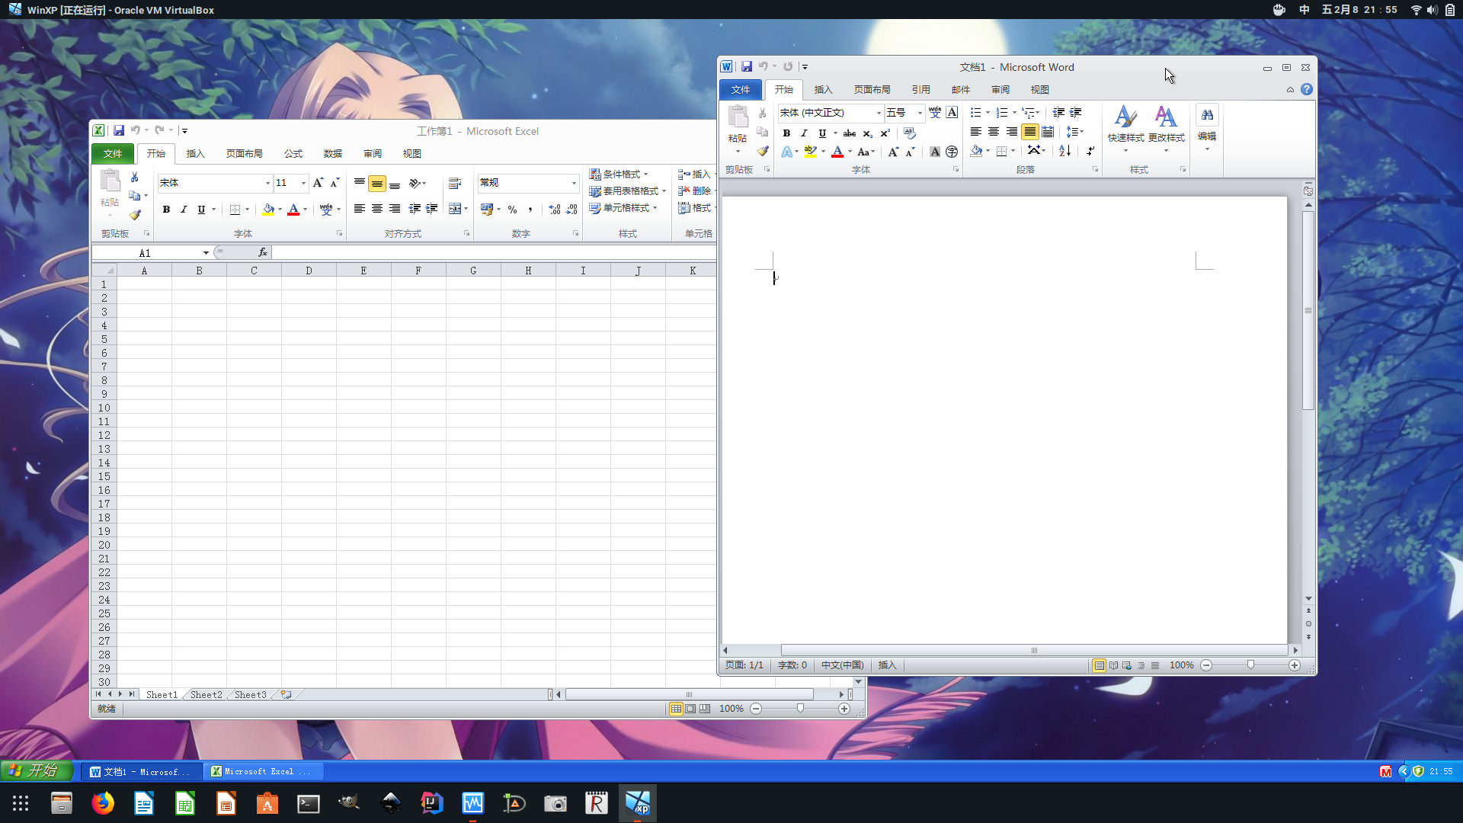Toggle Superscript in Word

click(x=885, y=133)
